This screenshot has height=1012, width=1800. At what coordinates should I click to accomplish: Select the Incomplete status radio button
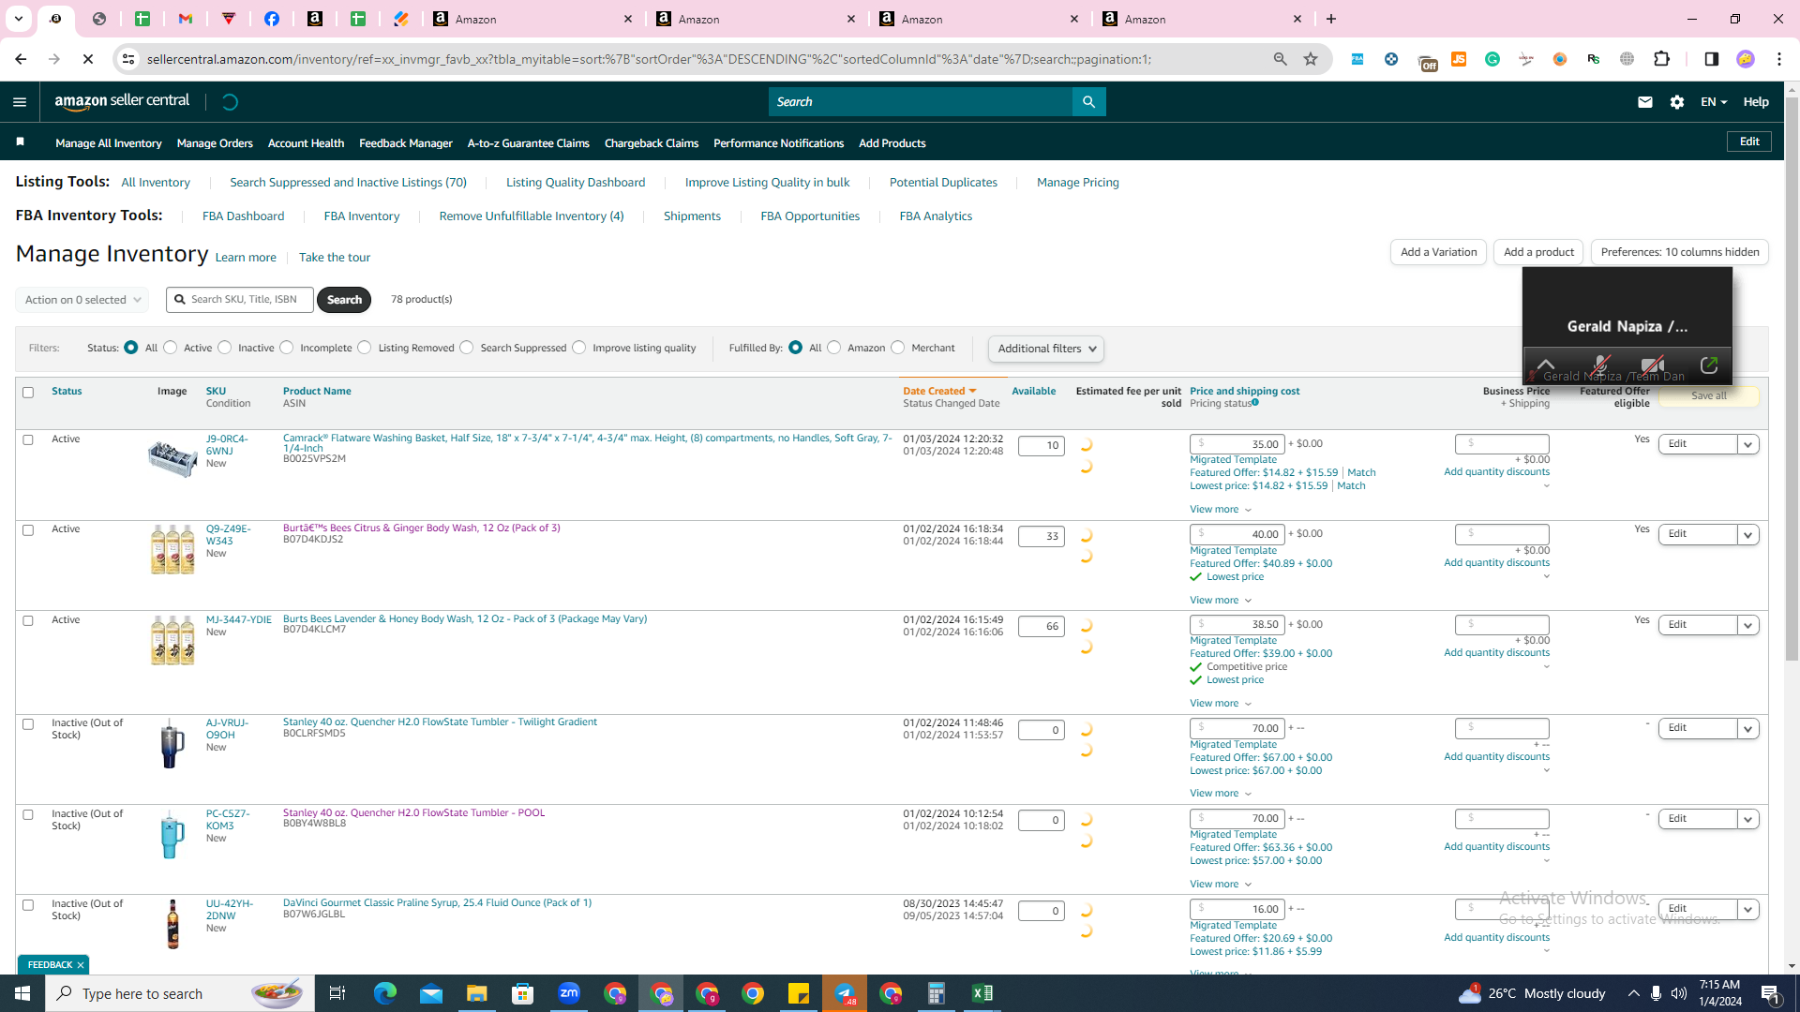[x=287, y=348]
